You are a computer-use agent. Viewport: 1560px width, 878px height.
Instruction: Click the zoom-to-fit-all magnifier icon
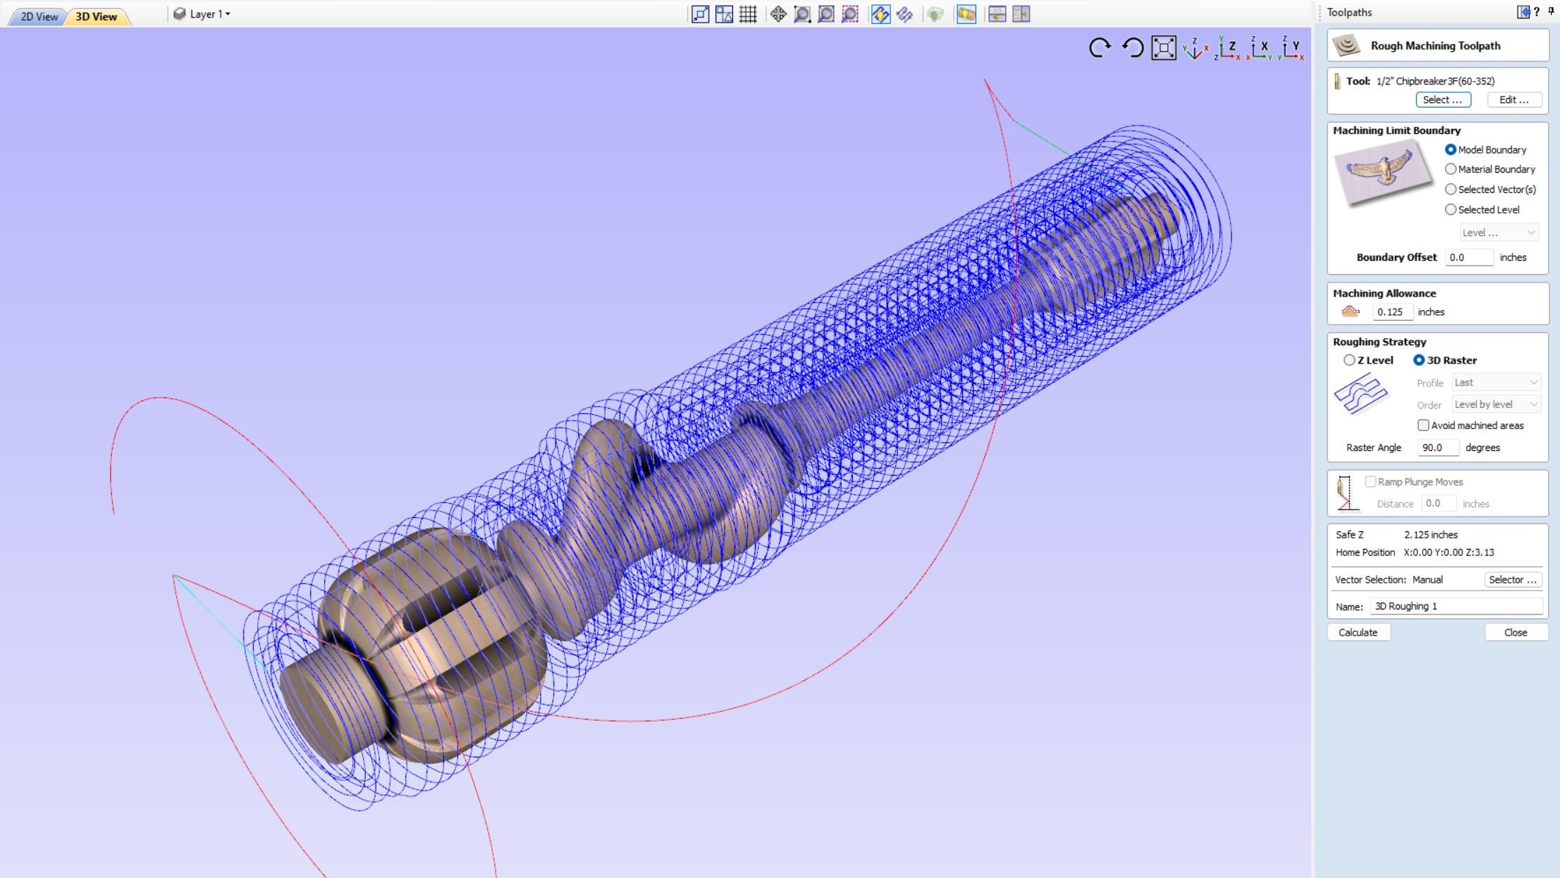826,14
